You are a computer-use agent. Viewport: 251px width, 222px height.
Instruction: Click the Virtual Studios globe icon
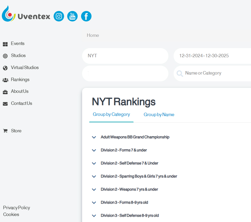pyautogui.click(x=5, y=68)
